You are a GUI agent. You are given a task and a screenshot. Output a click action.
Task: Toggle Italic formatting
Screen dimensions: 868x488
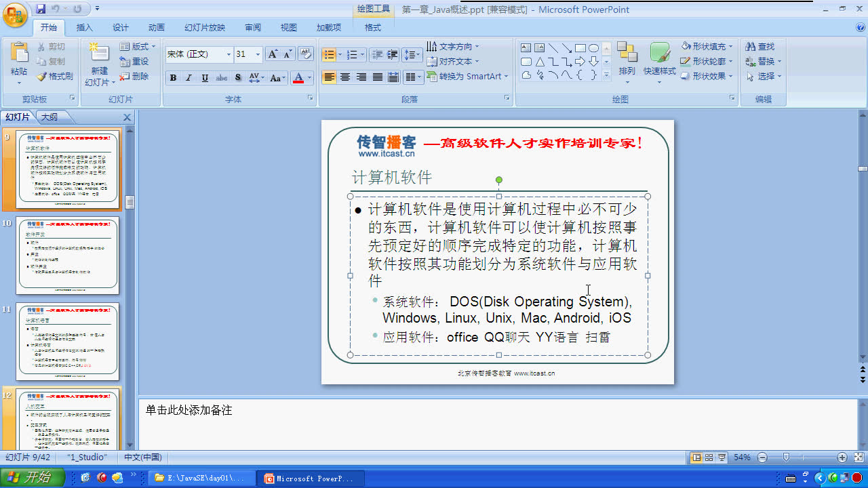click(189, 78)
